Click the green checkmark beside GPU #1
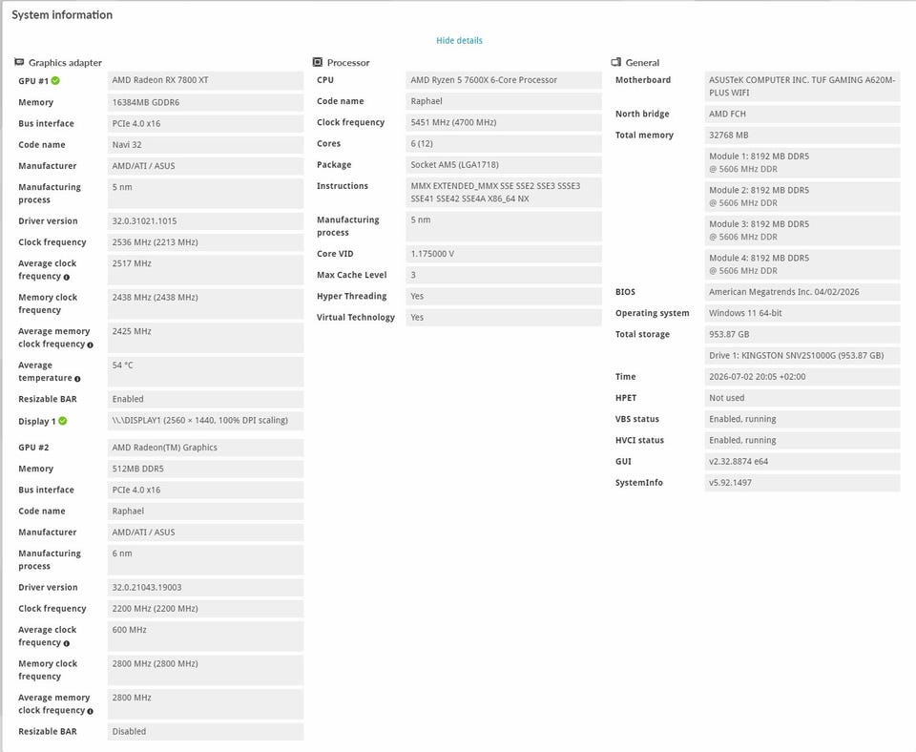This screenshot has height=752, width=916. [55, 80]
